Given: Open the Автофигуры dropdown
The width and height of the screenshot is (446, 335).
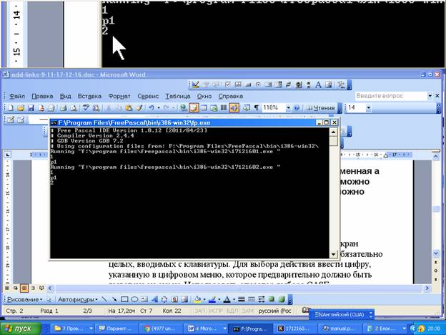Looking at the screenshot, I should (78, 299).
